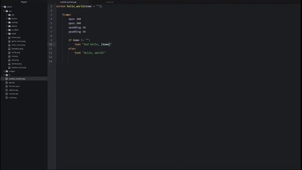
Task: Expand the bar folder arrow
Action: click(7, 15)
